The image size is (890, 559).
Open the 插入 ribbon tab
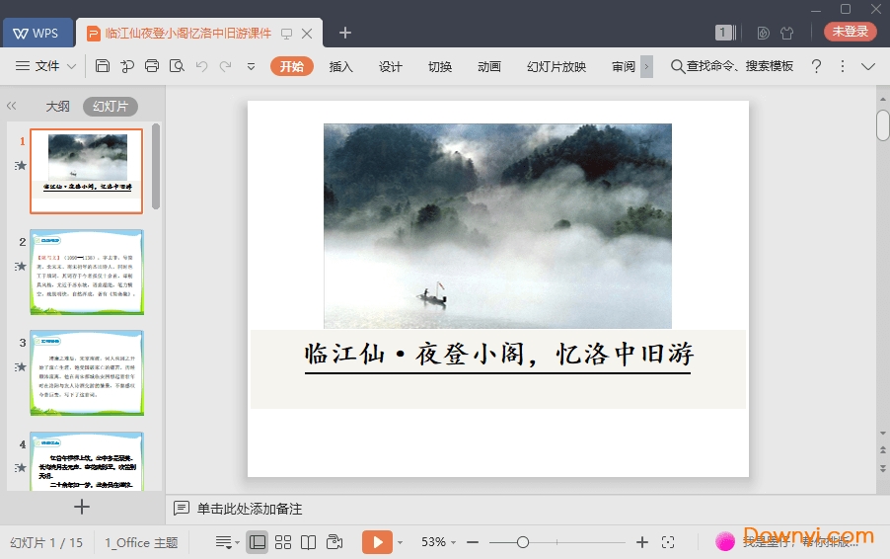[340, 66]
